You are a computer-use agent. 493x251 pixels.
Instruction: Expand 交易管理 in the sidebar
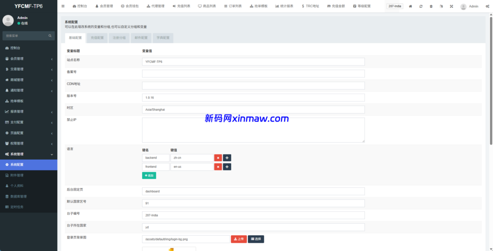pos(28,69)
